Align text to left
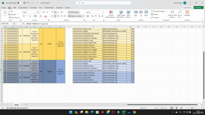 pos(52,16)
